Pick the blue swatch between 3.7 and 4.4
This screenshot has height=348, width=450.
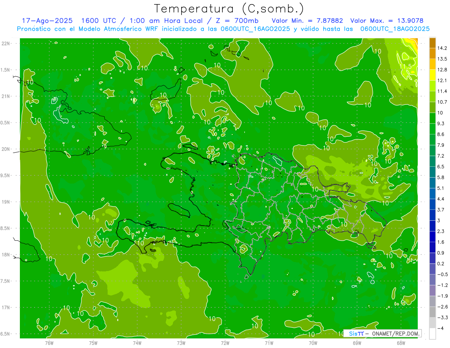(x=432, y=204)
